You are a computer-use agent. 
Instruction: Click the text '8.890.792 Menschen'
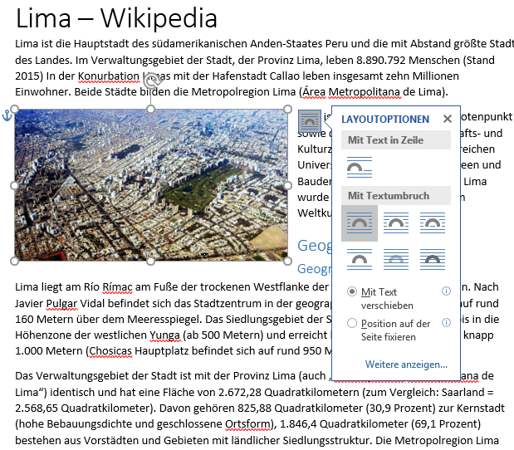[x=408, y=61]
